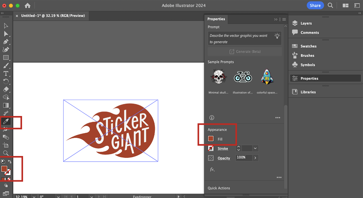This screenshot has height=198, width=363.
Task: Select the Pen tool
Action: tap(6, 42)
